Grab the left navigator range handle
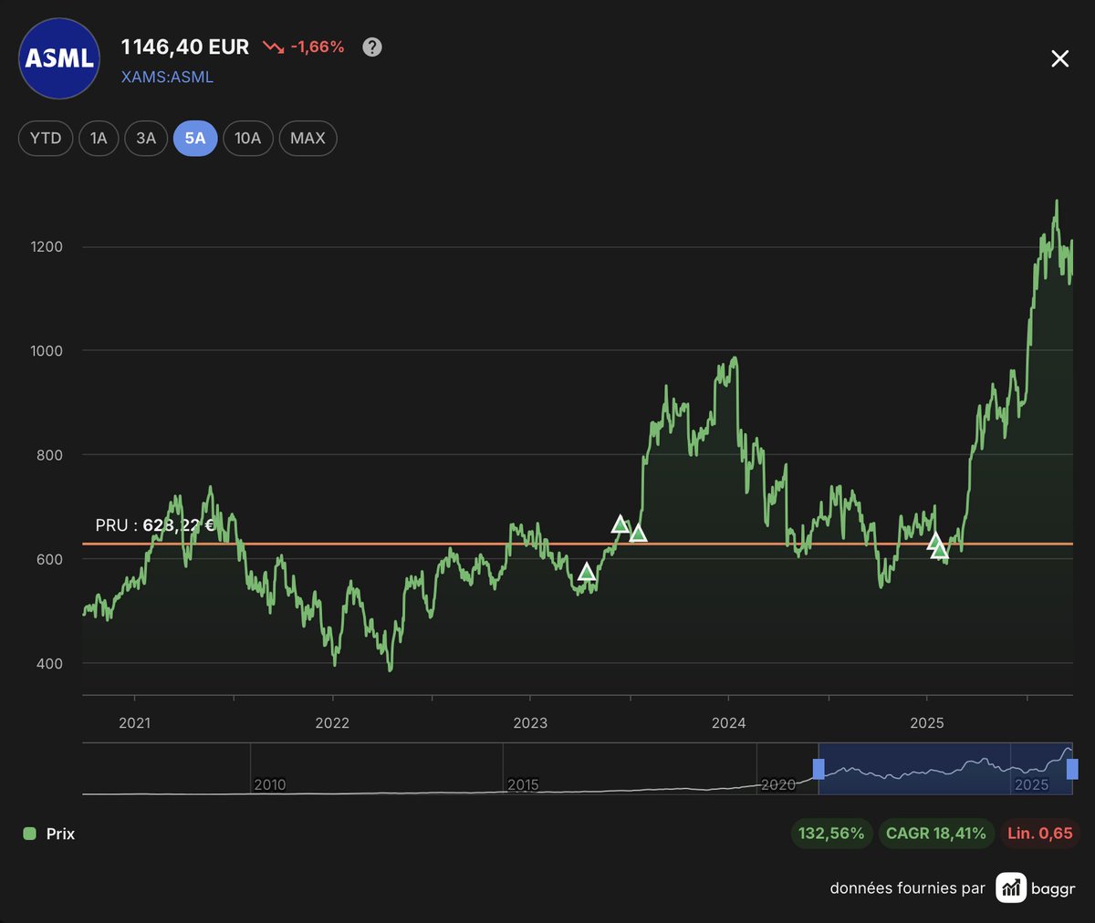 (x=819, y=769)
